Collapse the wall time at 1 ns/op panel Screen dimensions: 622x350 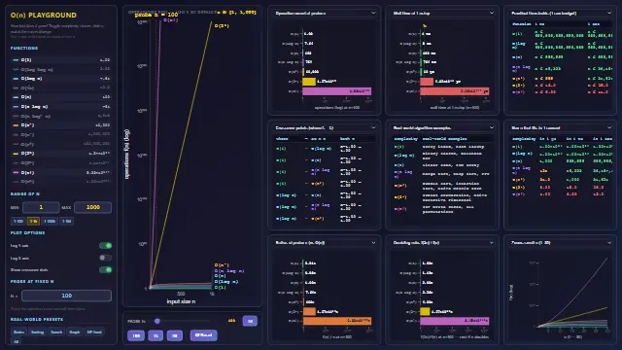click(x=492, y=13)
